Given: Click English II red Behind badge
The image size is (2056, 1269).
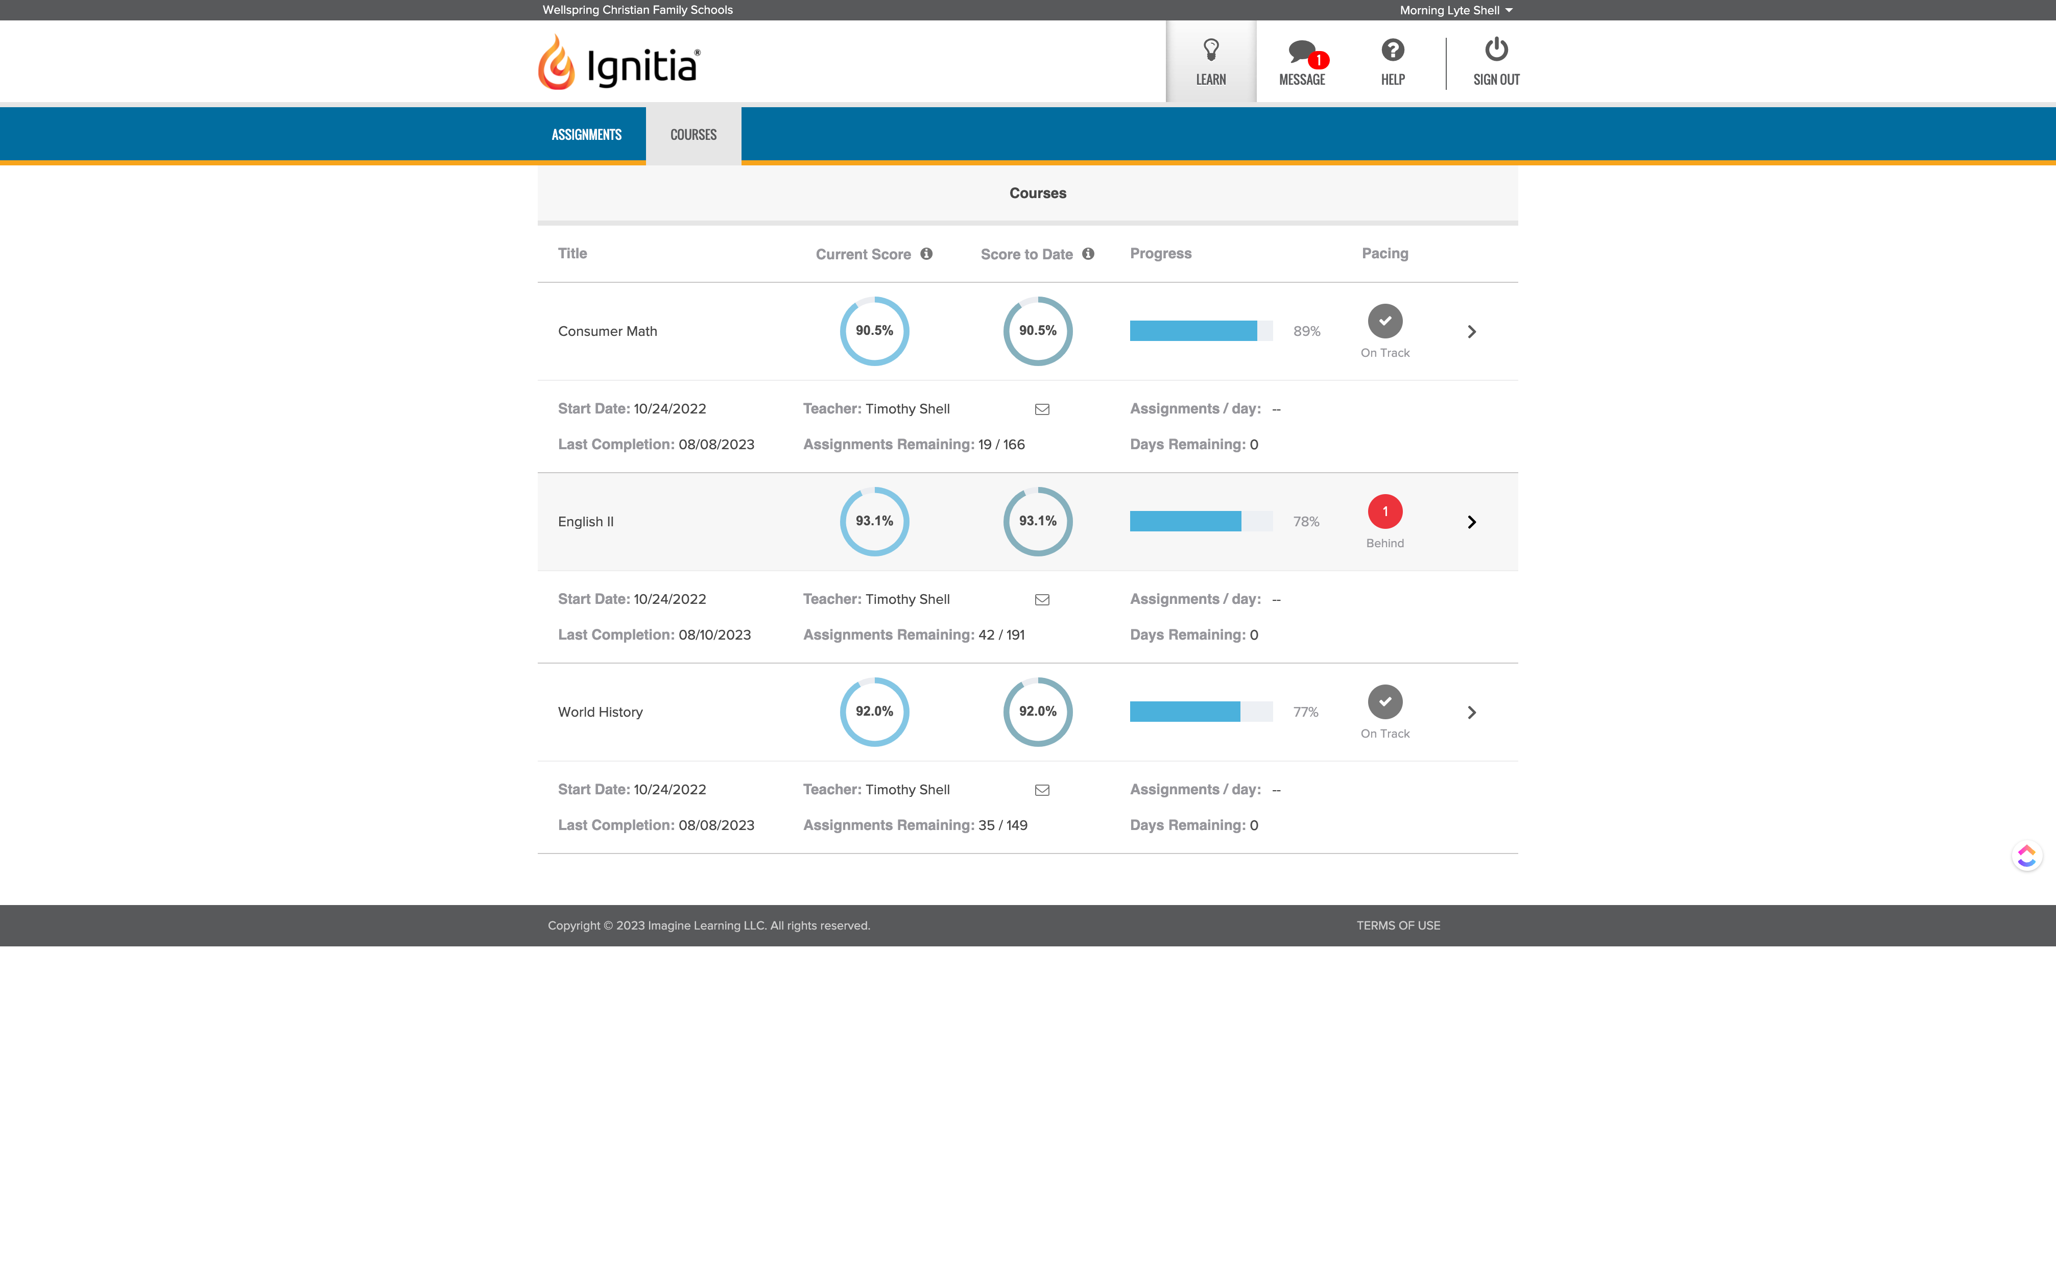Looking at the screenshot, I should click(1385, 511).
